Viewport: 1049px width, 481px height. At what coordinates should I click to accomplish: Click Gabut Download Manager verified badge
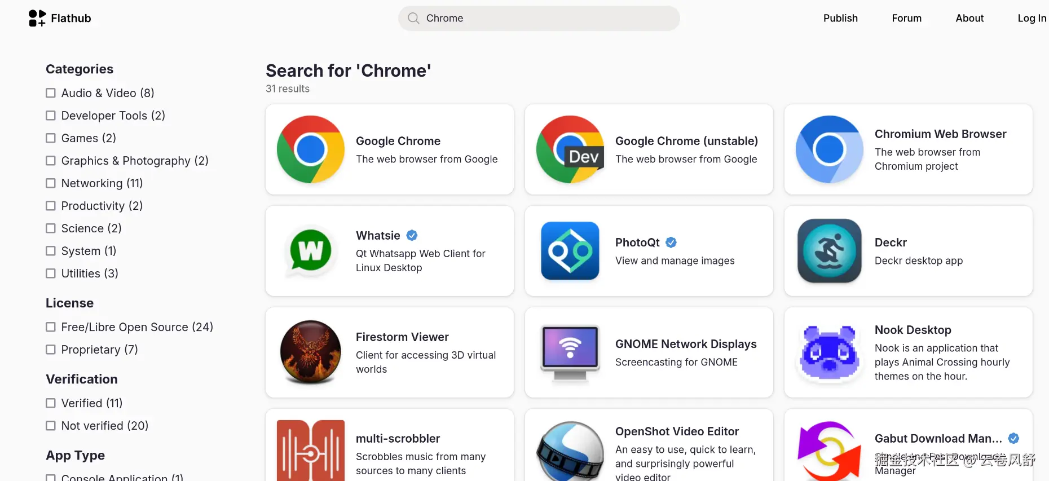click(1013, 438)
